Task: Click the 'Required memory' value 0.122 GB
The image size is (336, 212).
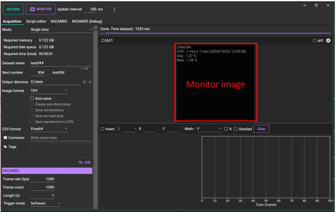Action: pyautogui.click(x=46, y=40)
